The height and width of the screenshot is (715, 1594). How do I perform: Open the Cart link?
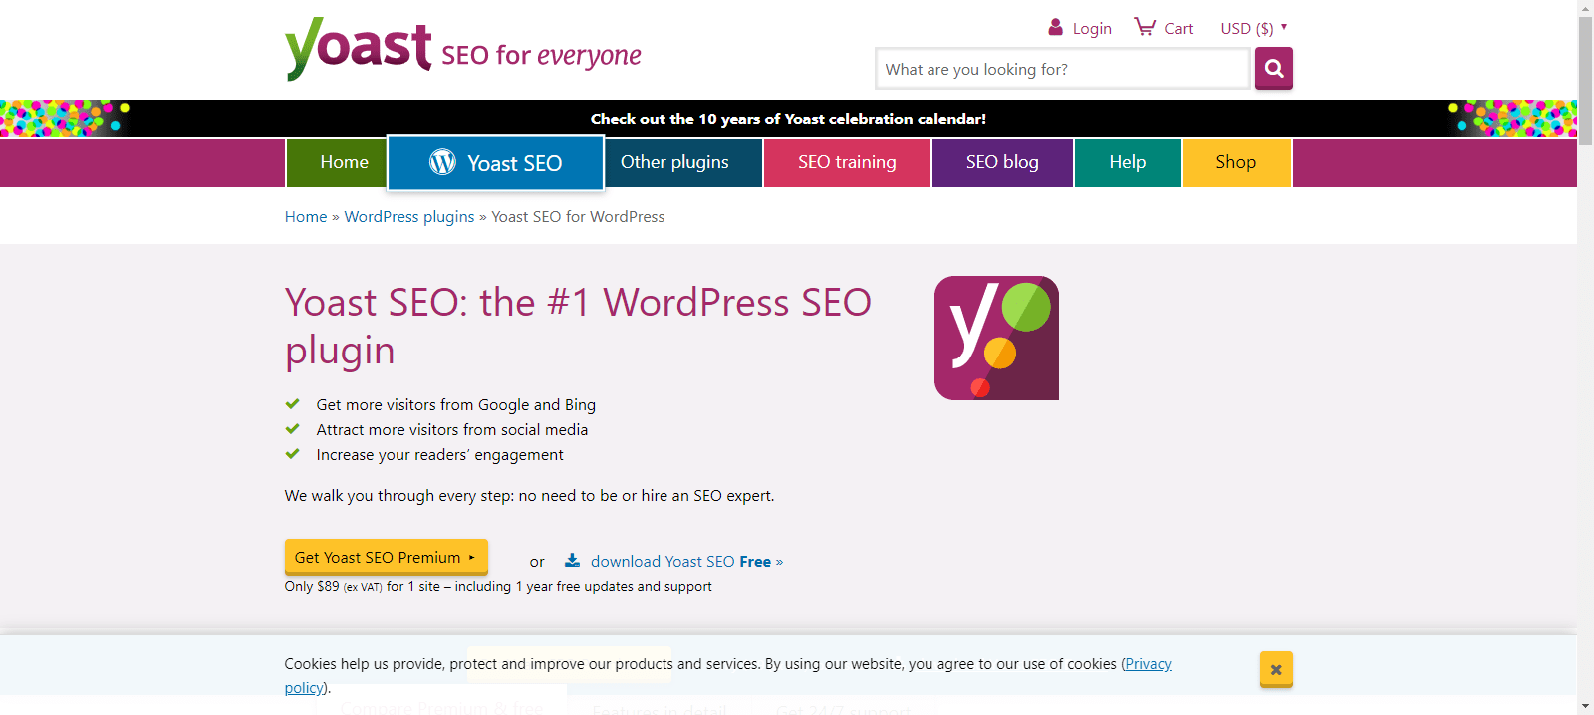point(1179,29)
